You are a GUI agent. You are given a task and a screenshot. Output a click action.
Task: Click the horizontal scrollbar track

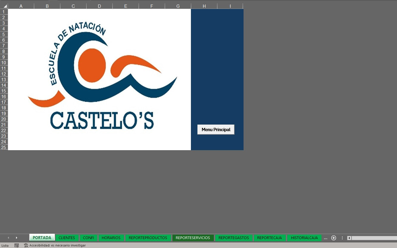pos(374,238)
